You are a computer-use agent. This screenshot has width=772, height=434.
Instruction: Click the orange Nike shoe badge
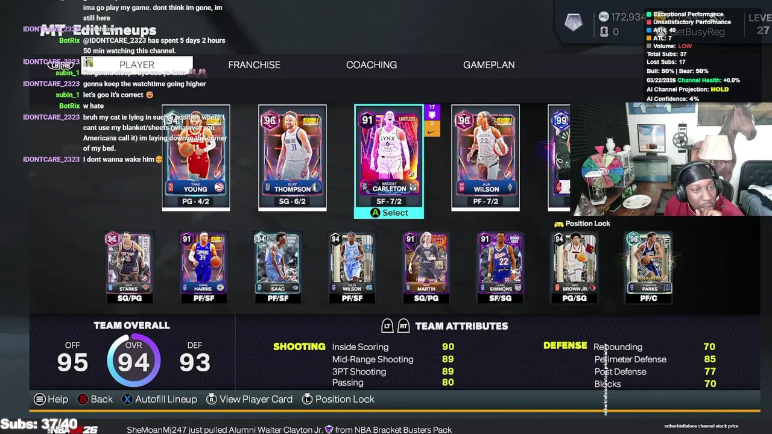point(432,128)
